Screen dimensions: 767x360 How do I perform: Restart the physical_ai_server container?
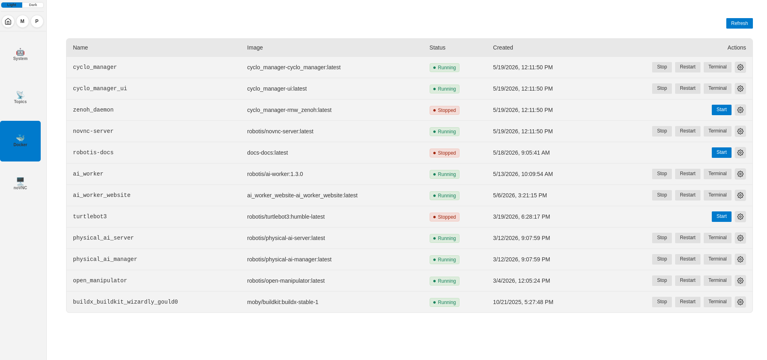(x=688, y=238)
